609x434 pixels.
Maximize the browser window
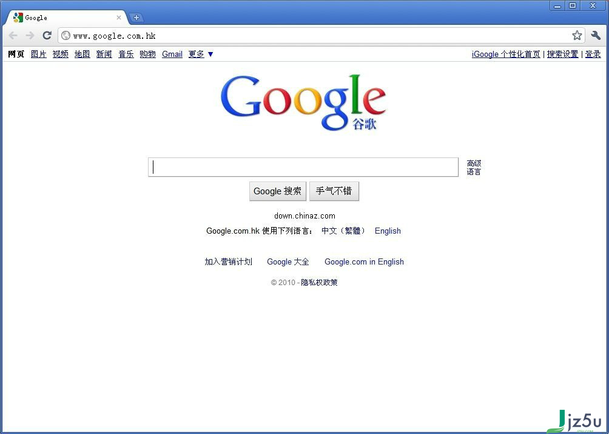572,6
